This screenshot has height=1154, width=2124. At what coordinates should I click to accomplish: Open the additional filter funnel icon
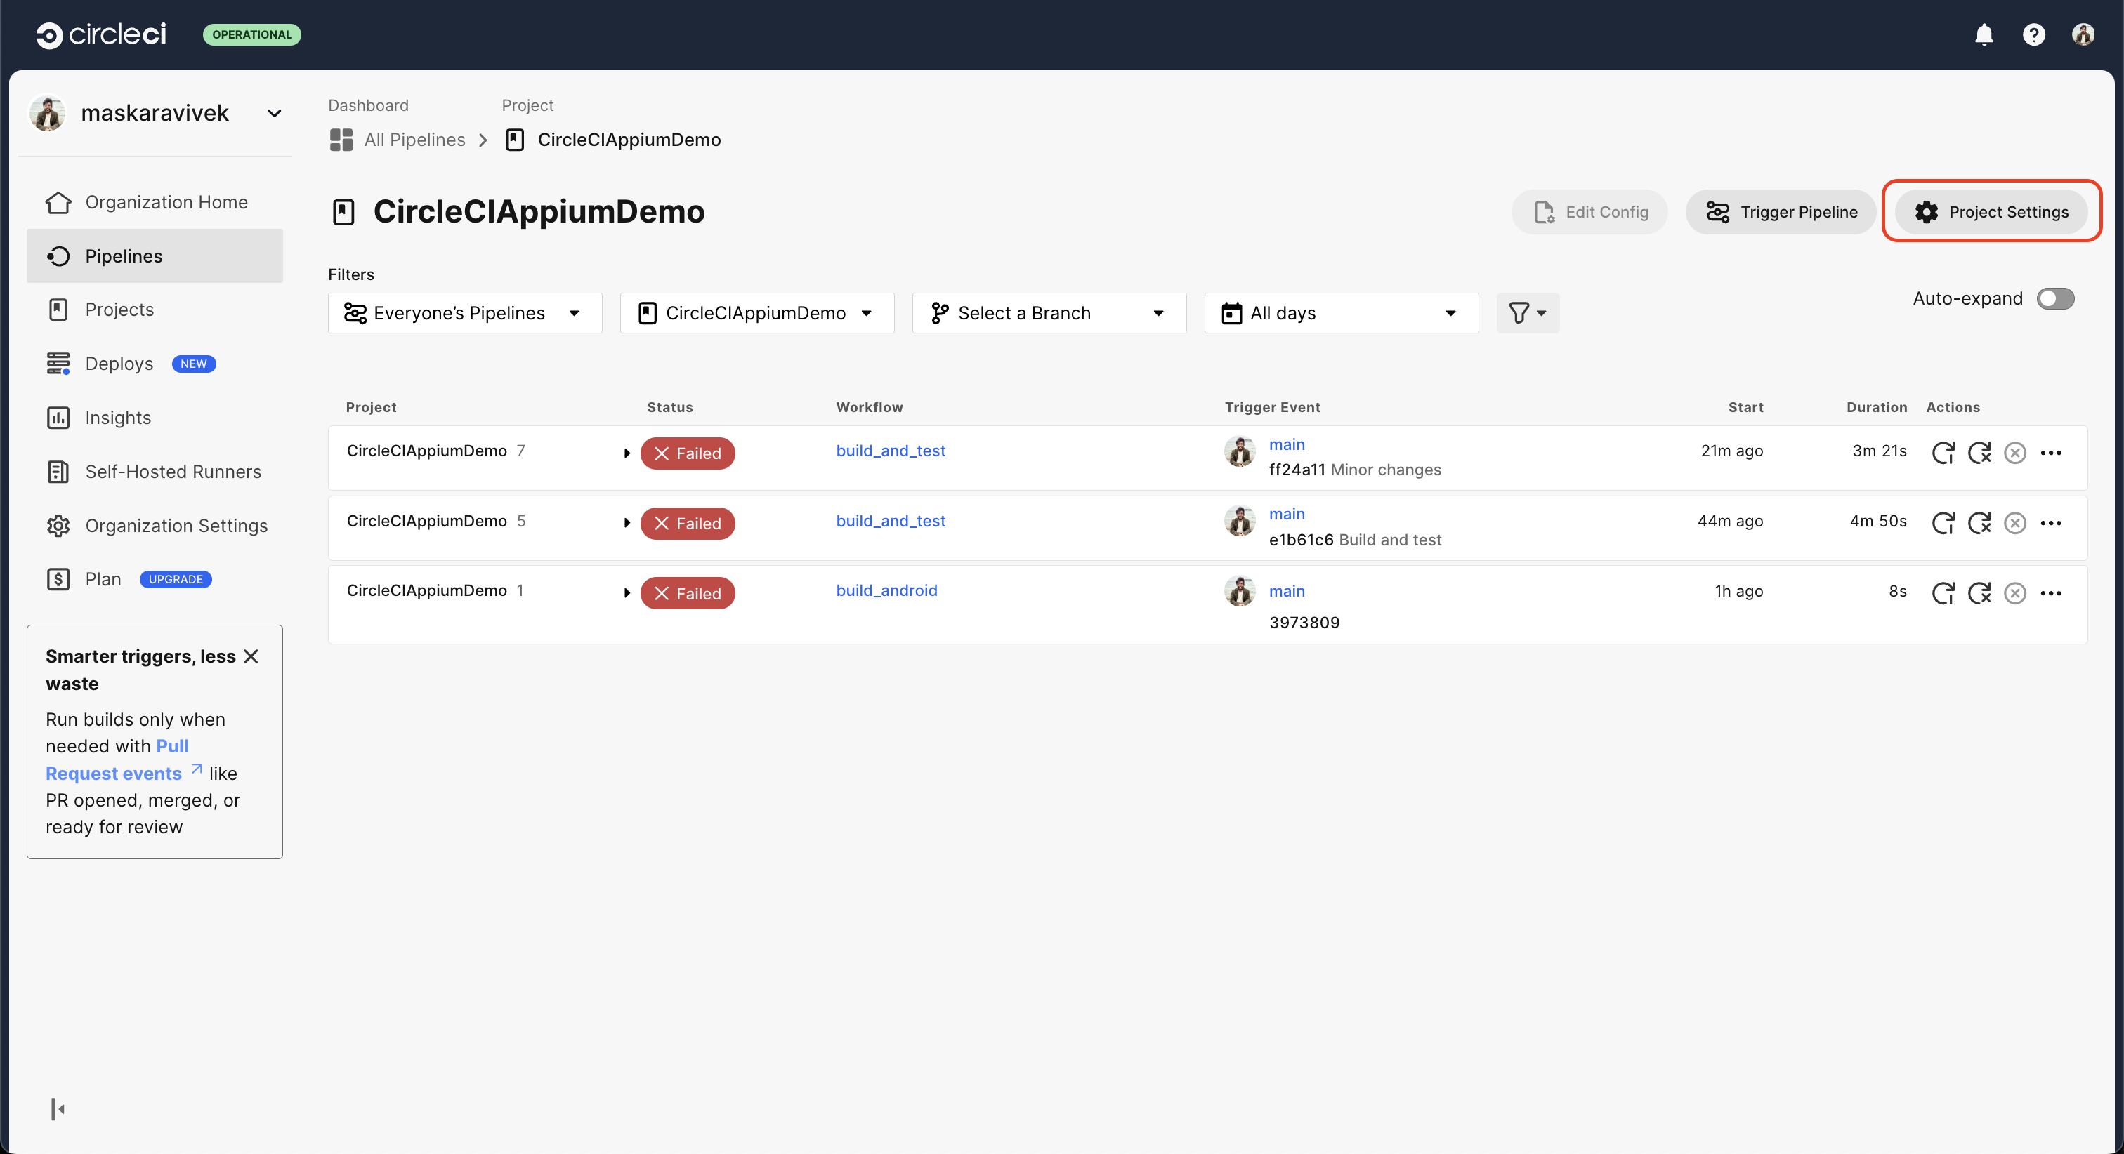click(1527, 313)
